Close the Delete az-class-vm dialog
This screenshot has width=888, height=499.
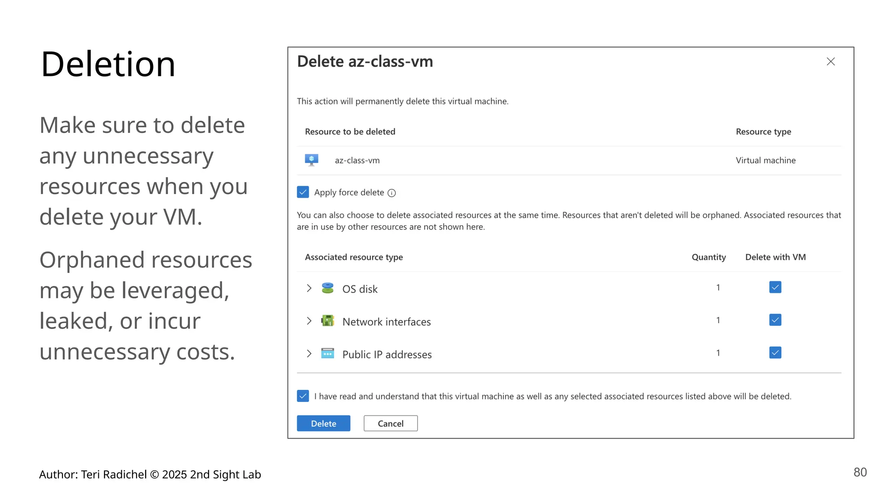(x=831, y=62)
